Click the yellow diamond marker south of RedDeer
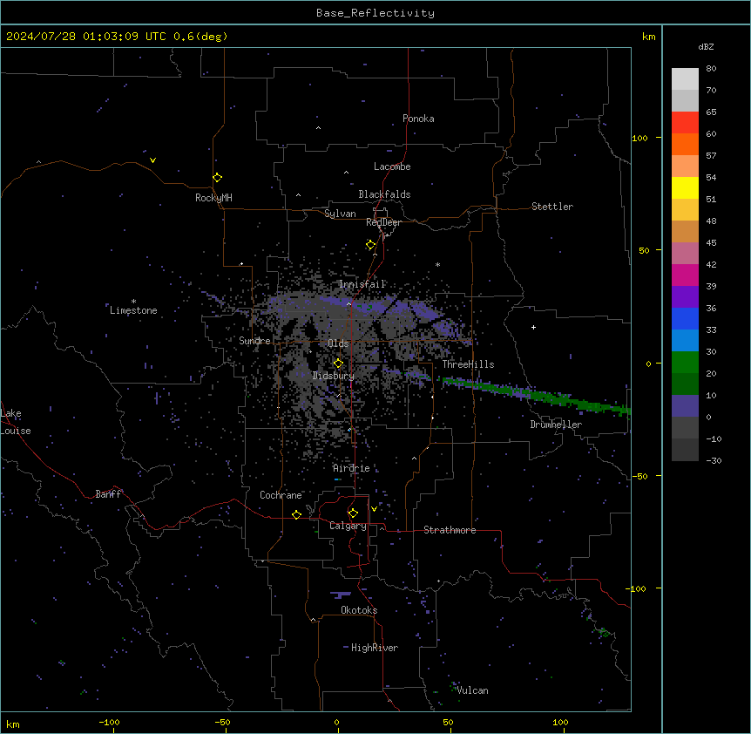The height and width of the screenshot is (734, 751). point(370,245)
